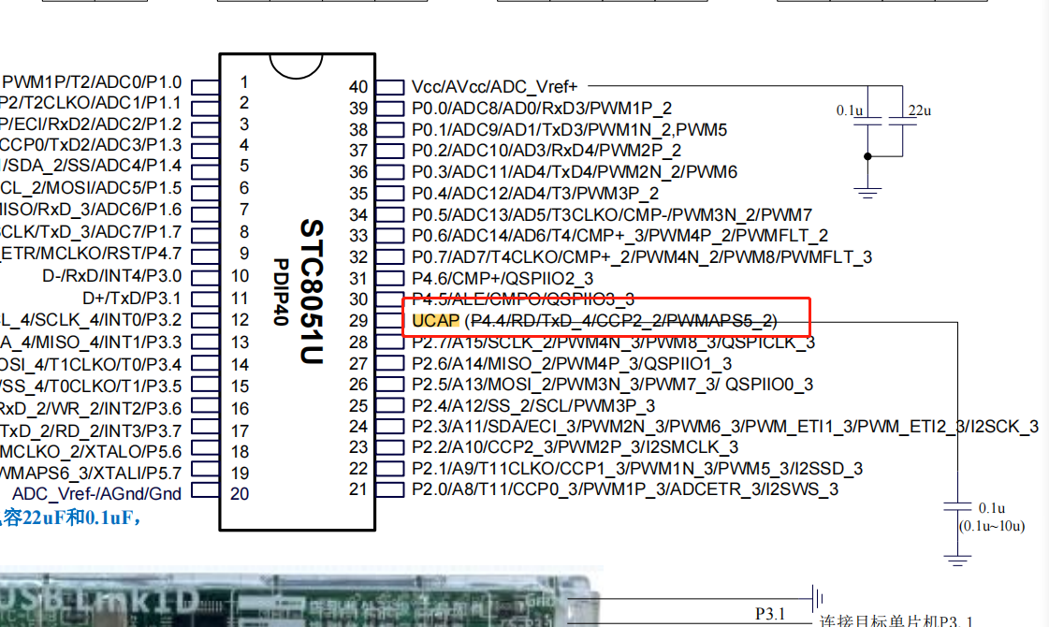
Task: Click left pin label ending T1CLKO/T0/P3.4
Action: [91, 365]
